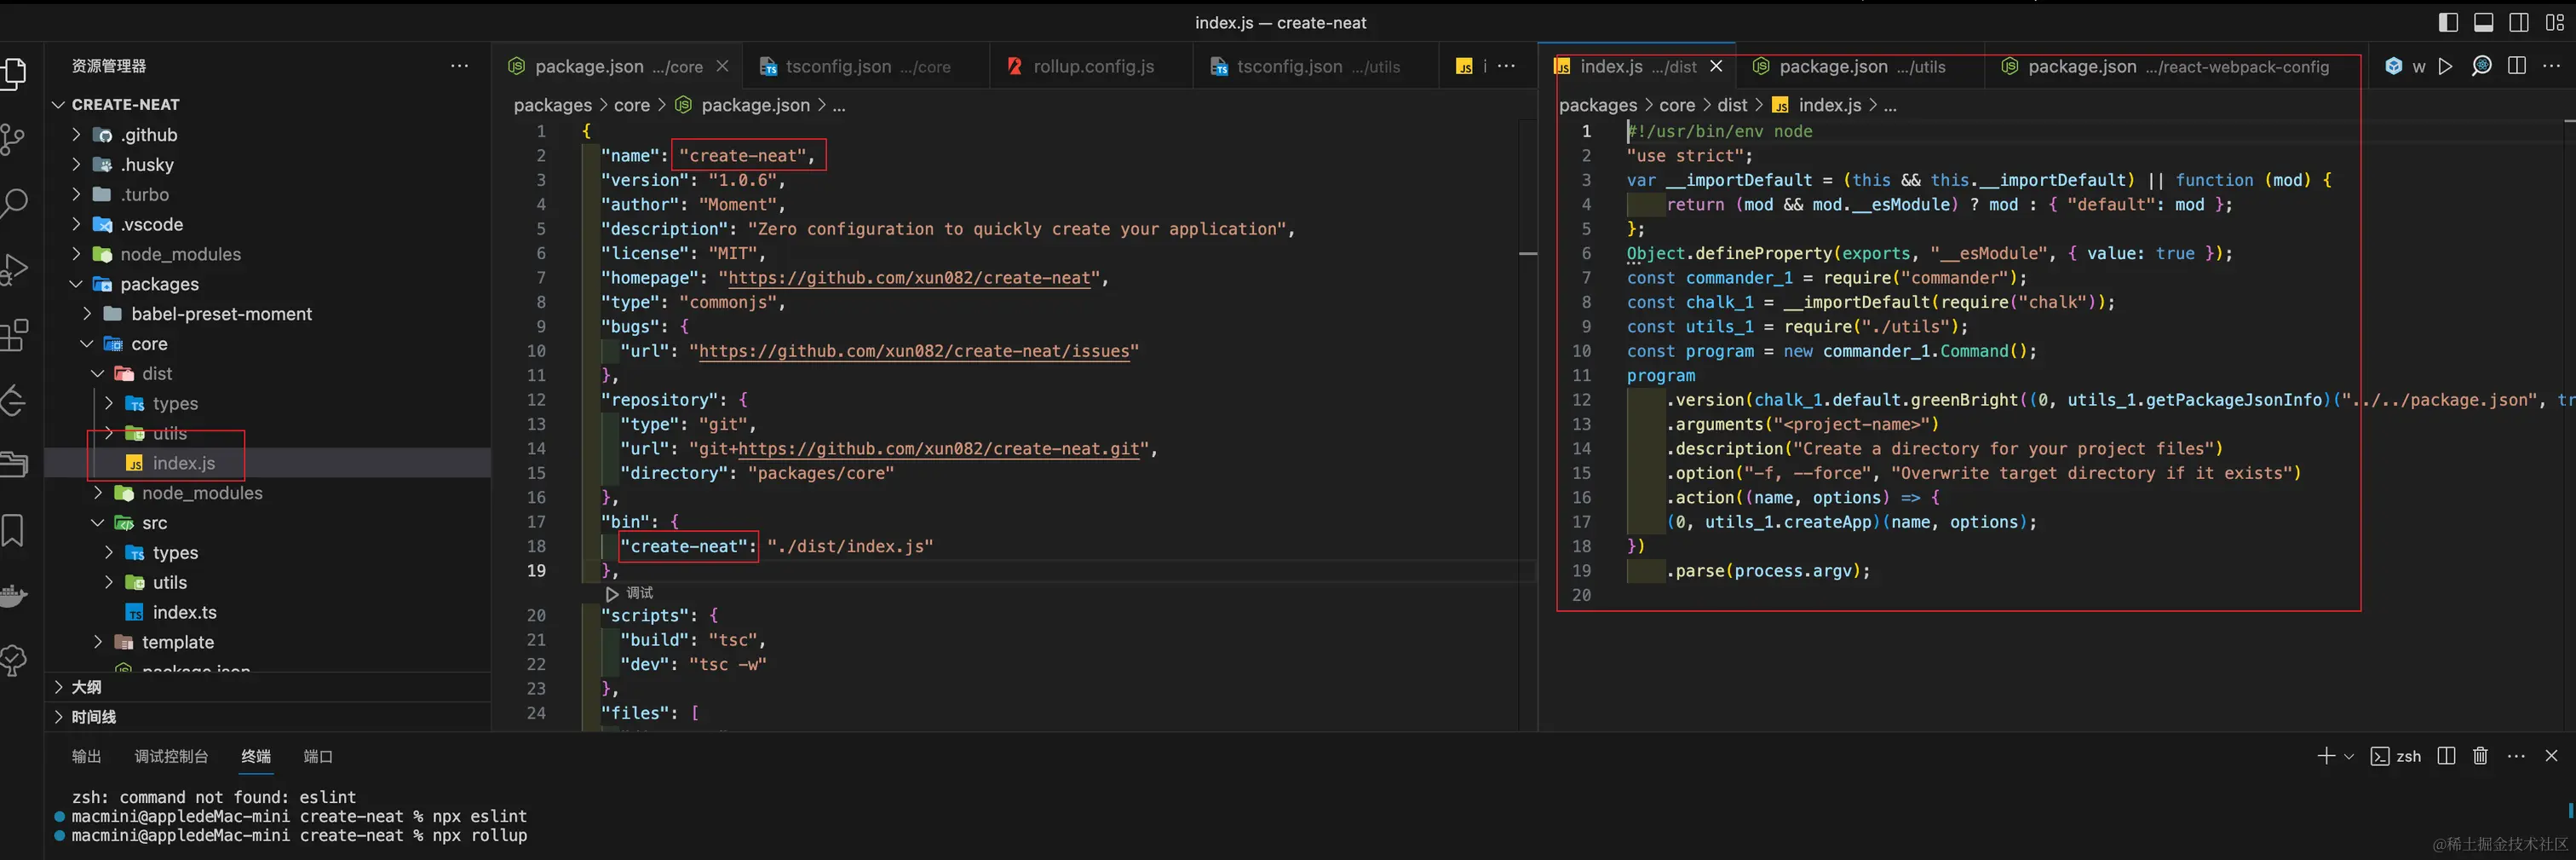This screenshot has height=860, width=2576.
Task: Select the zsh terminal button
Action: [2396, 756]
